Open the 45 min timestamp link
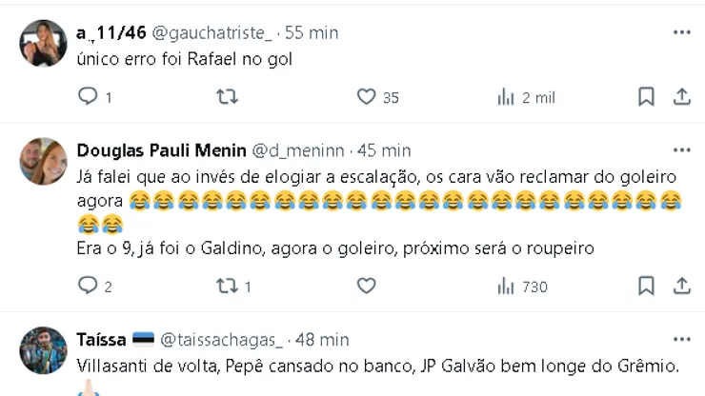705x396 pixels. tap(385, 150)
